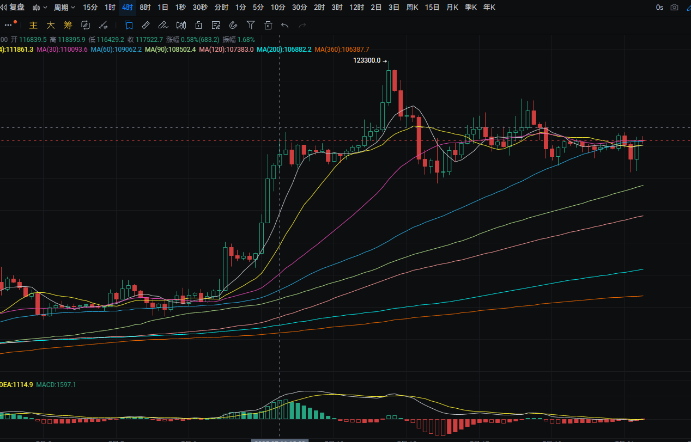Viewport: 691px width, 442px height.
Task: Click the redo arrow
Action: pyautogui.click(x=302, y=25)
